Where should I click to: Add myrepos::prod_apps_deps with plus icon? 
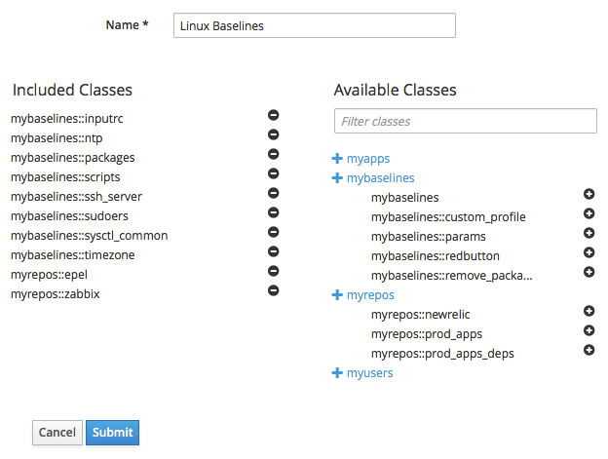(589, 350)
